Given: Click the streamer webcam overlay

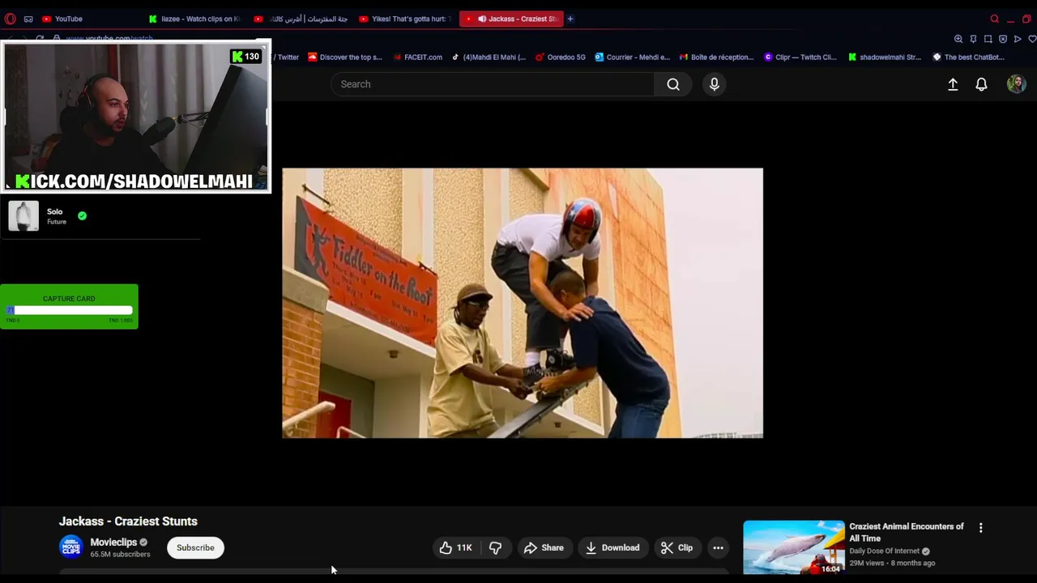Looking at the screenshot, I should tap(136, 117).
